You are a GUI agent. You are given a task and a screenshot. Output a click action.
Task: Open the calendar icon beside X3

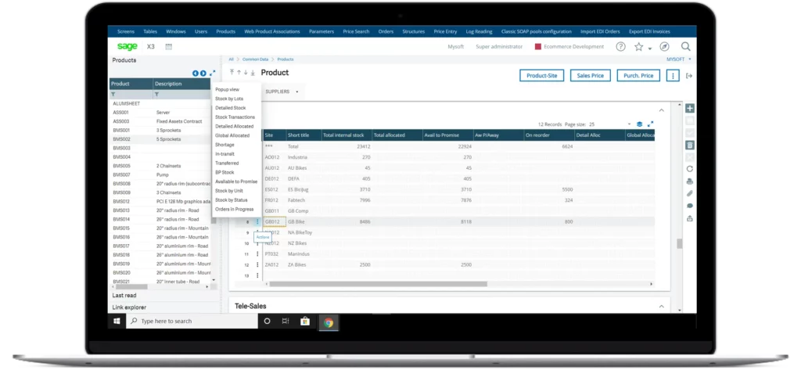(169, 46)
